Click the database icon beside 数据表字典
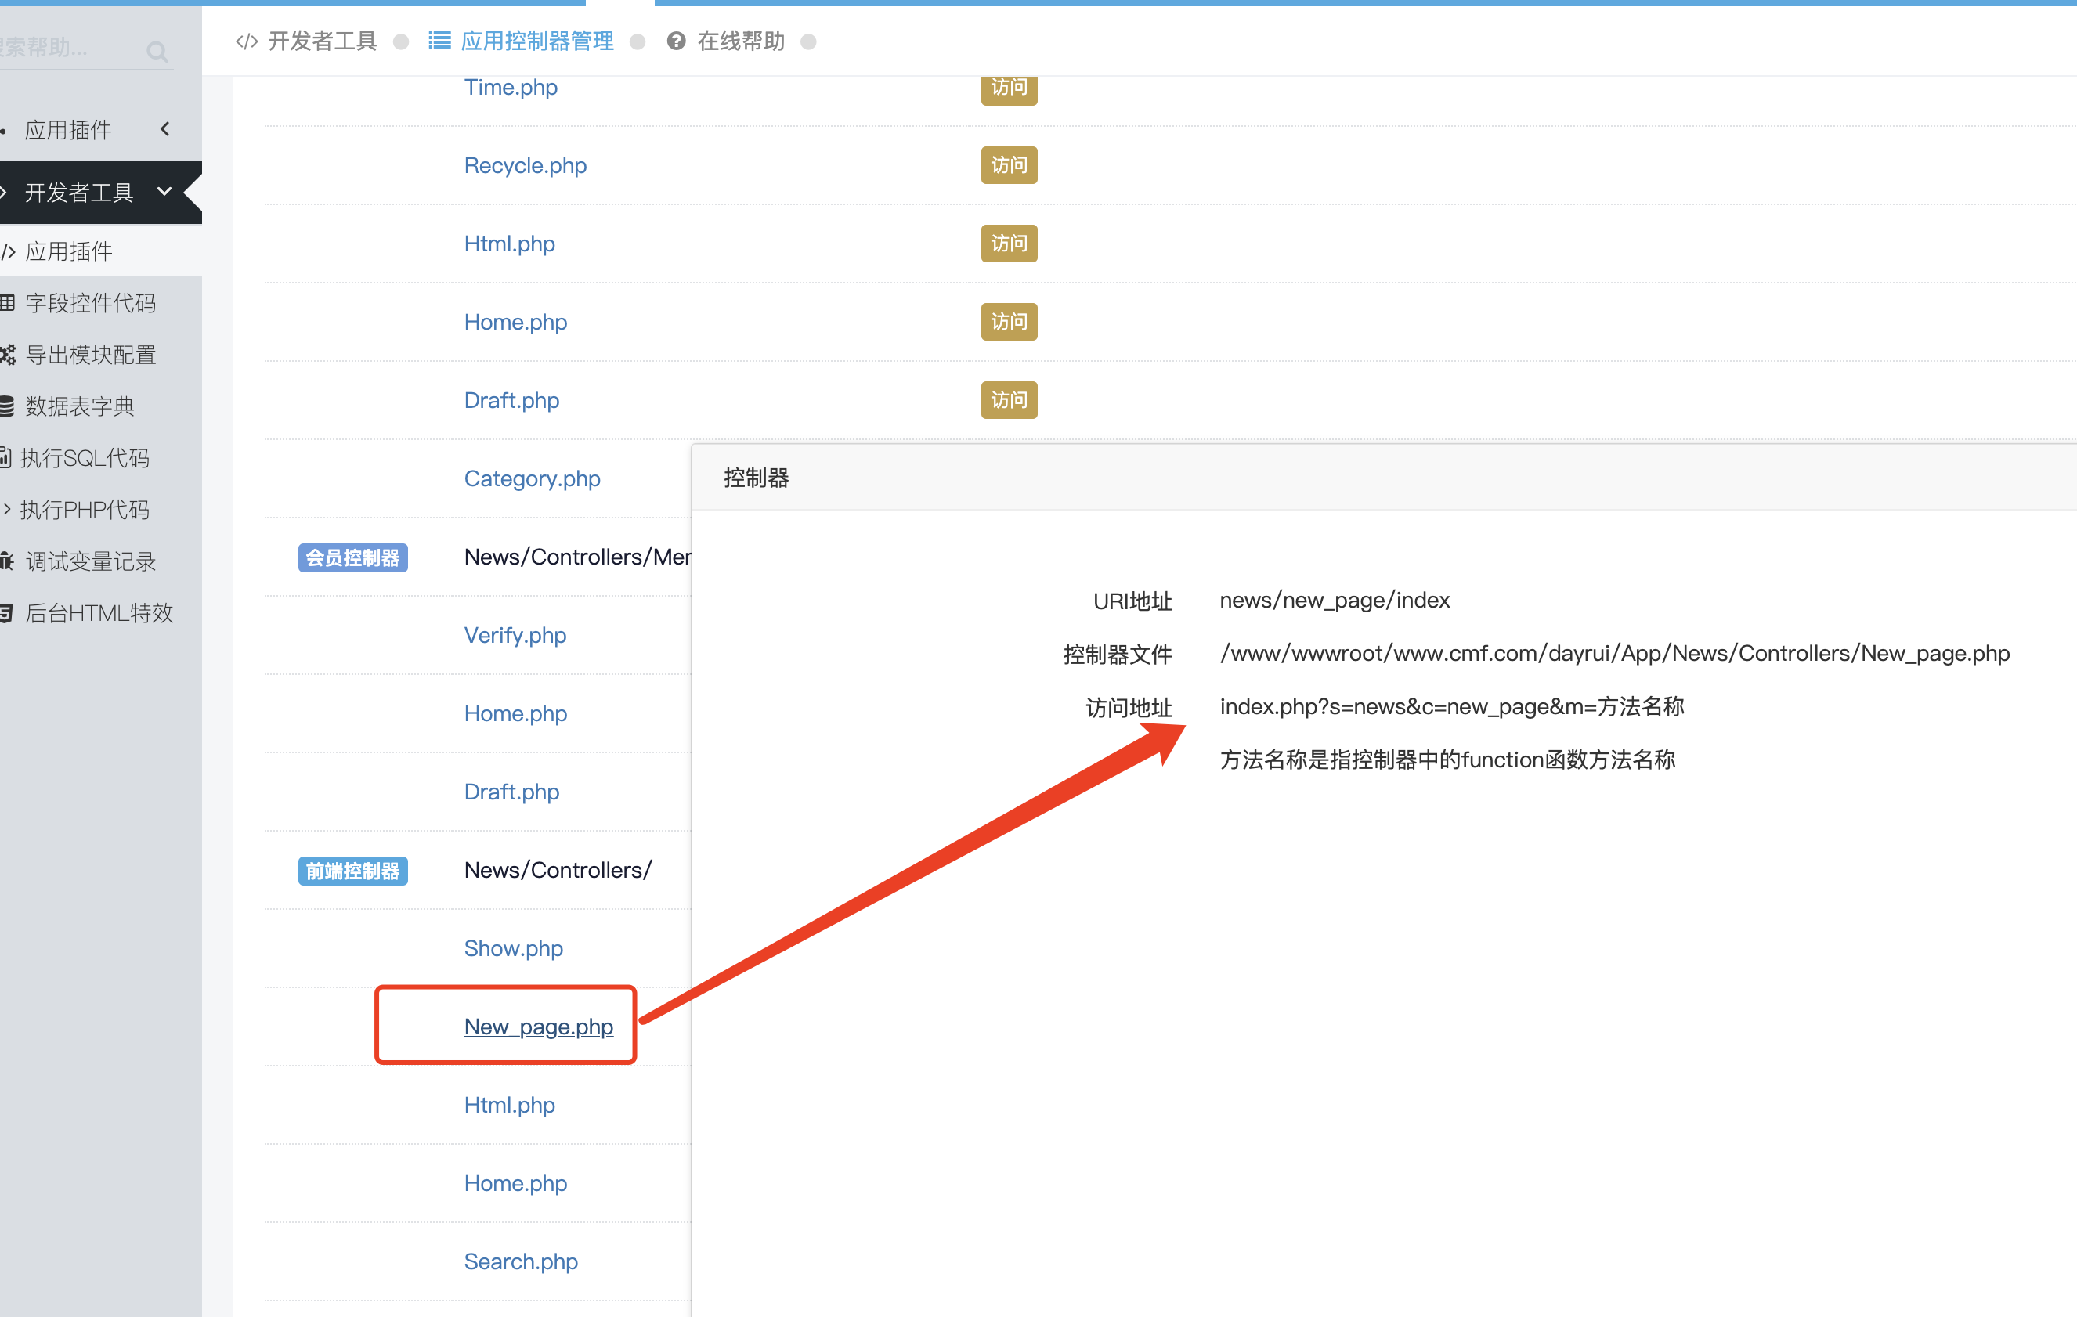Image resolution: width=2077 pixels, height=1317 pixels. pos(7,406)
